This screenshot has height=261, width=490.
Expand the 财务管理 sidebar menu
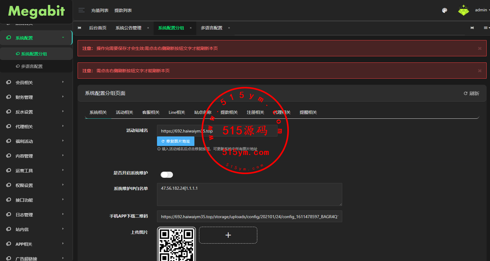point(35,97)
